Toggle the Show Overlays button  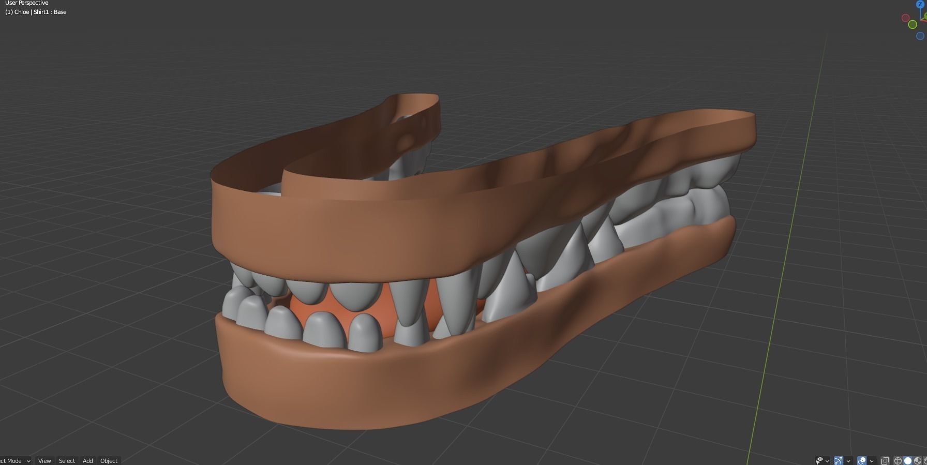(862, 460)
